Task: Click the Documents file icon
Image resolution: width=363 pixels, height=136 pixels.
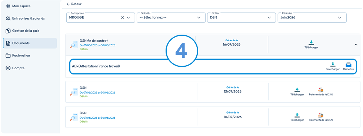Action: click(x=8, y=43)
